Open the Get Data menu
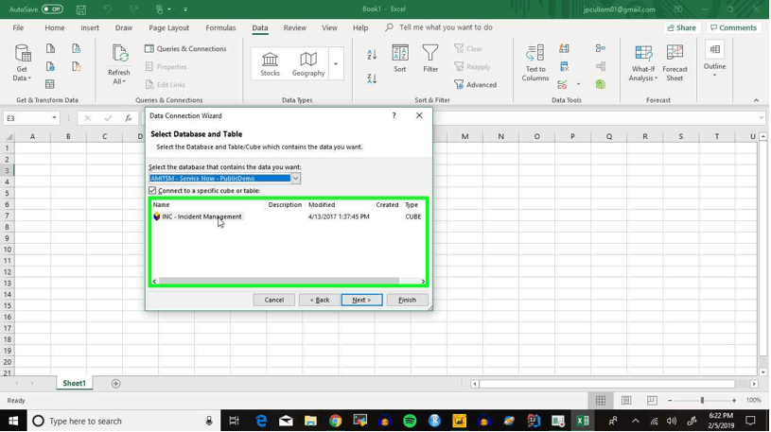This screenshot has height=432, width=771. click(22, 63)
